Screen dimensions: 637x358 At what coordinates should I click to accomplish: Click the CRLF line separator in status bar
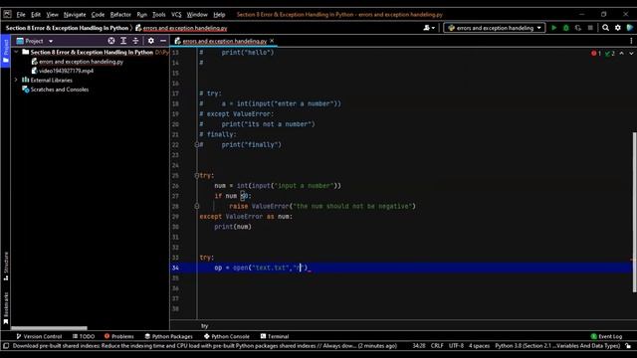point(437,346)
